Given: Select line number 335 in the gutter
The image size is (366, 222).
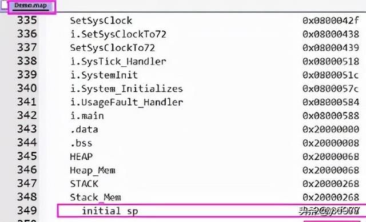Looking at the screenshot, I should (x=27, y=21).
